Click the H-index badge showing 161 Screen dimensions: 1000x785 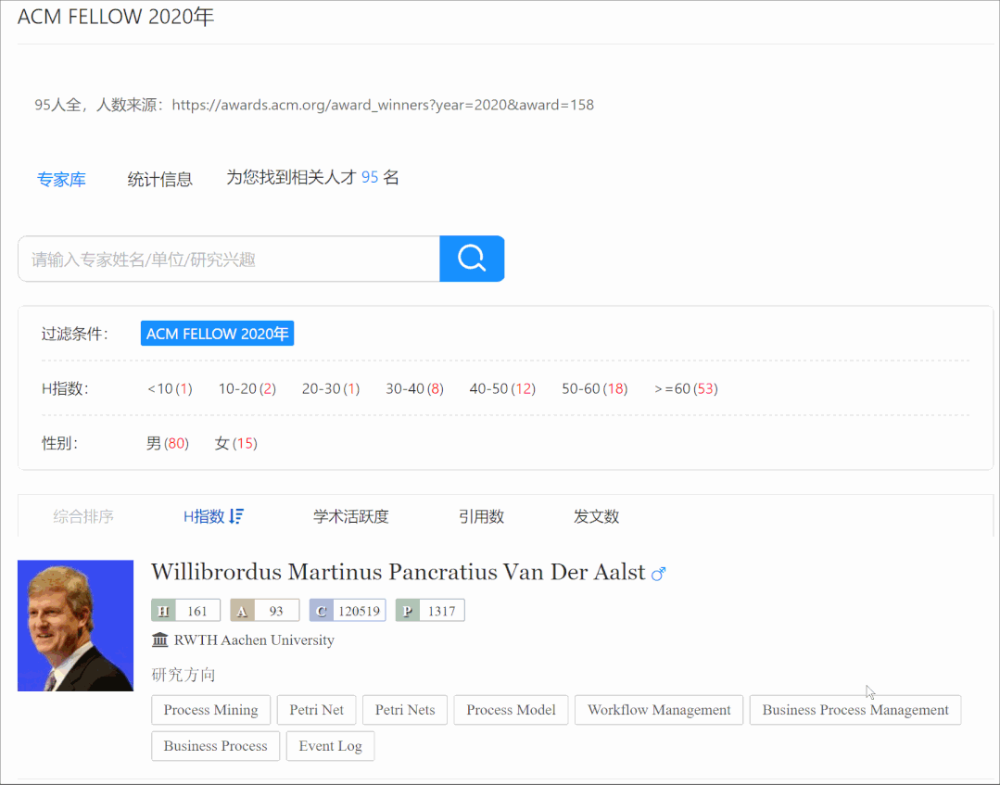pos(185,610)
